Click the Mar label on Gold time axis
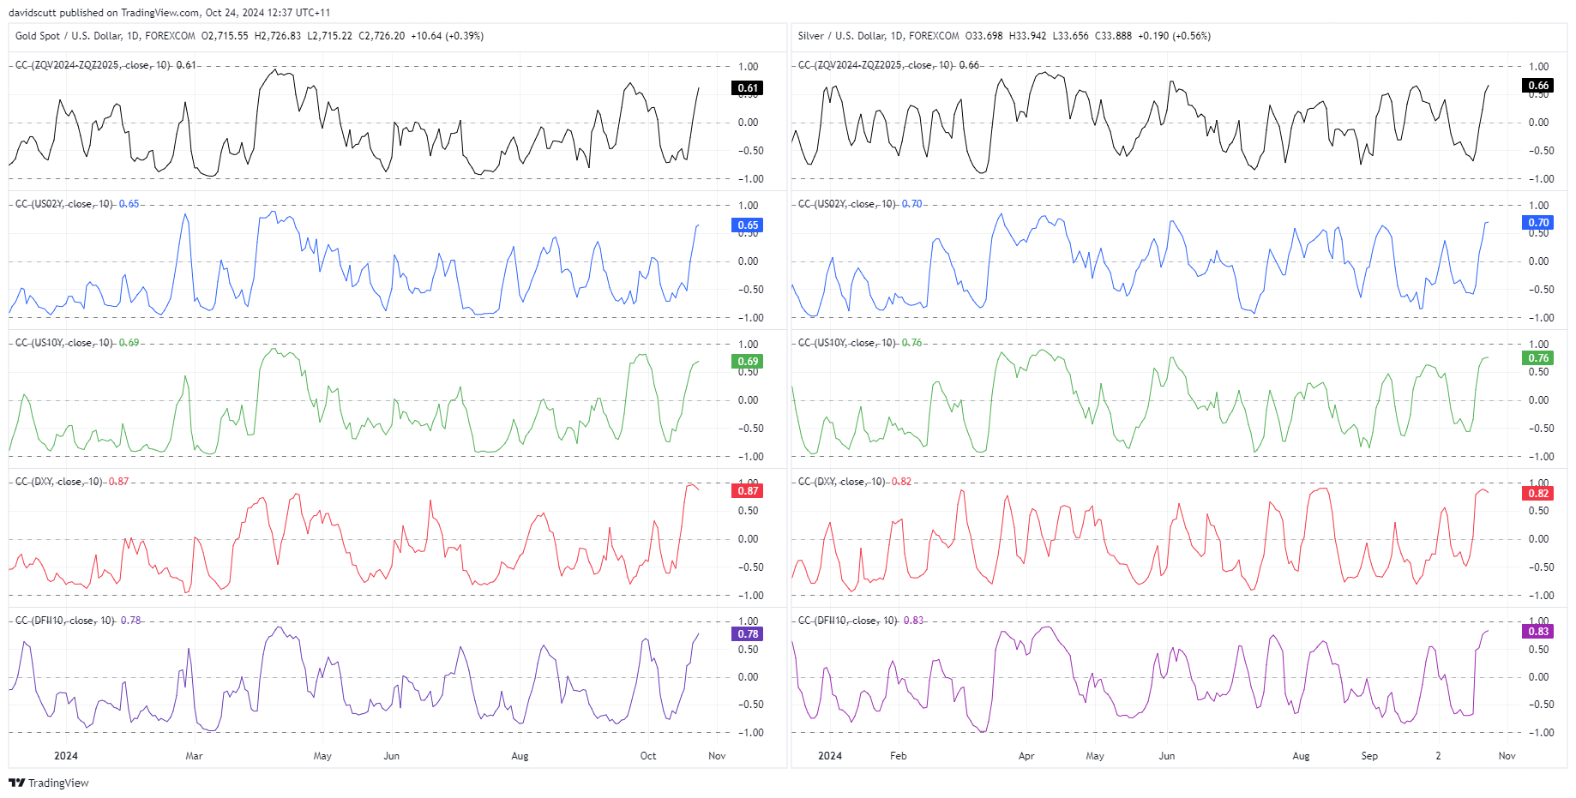The width and height of the screenshot is (1576, 798). click(x=195, y=756)
